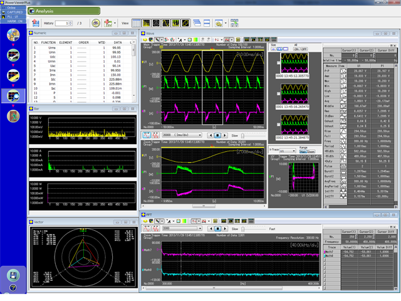
Task: Check the box for history 0001 thumbnail
Action: click(278, 93)
